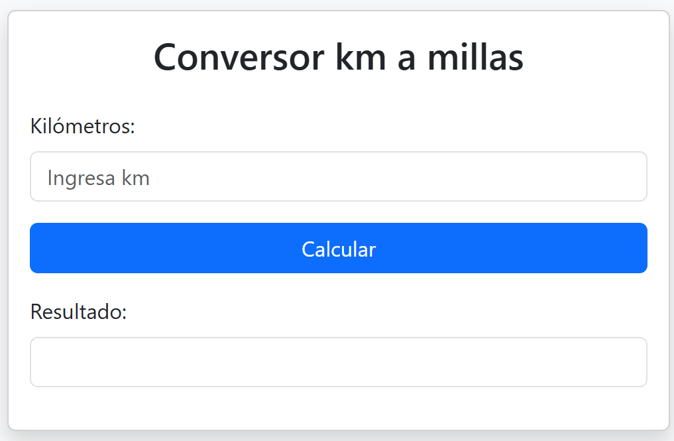Click the Conversor km a millas heading
The image size is (674, 441).
click(x=338, y=57)
